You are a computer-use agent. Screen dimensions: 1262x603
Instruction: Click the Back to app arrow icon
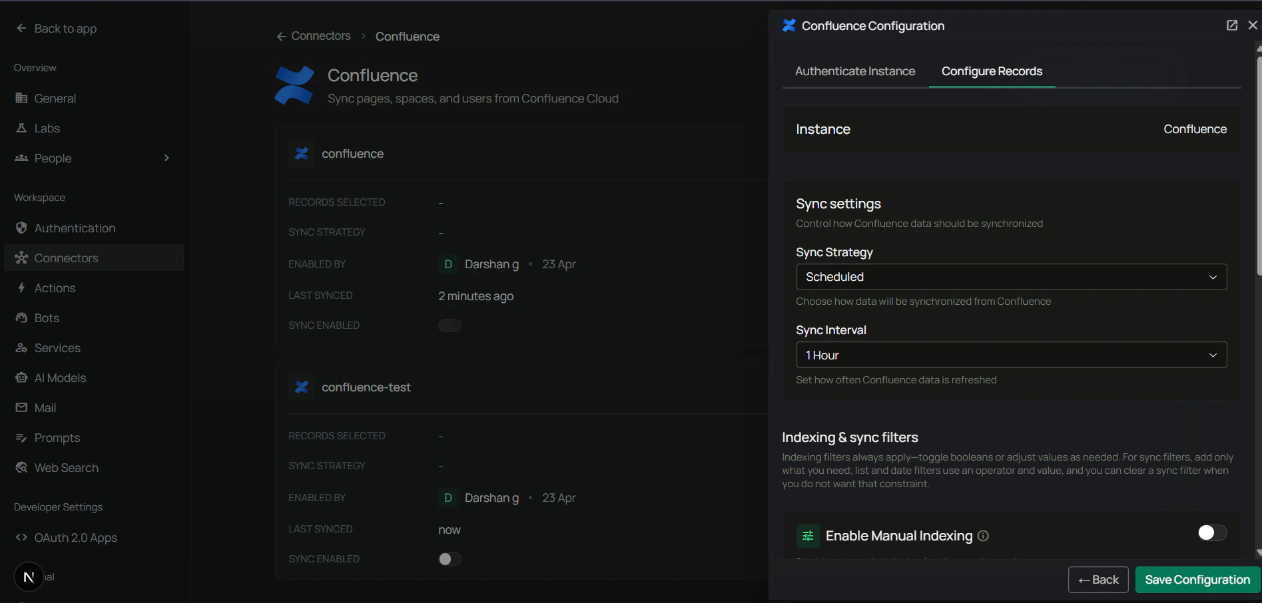(21, 28)
